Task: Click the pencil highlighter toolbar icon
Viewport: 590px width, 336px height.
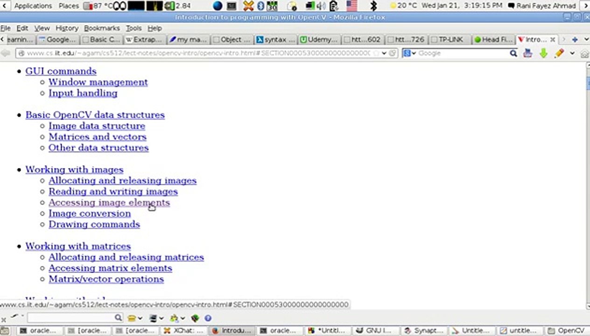Action: [559, 53]
